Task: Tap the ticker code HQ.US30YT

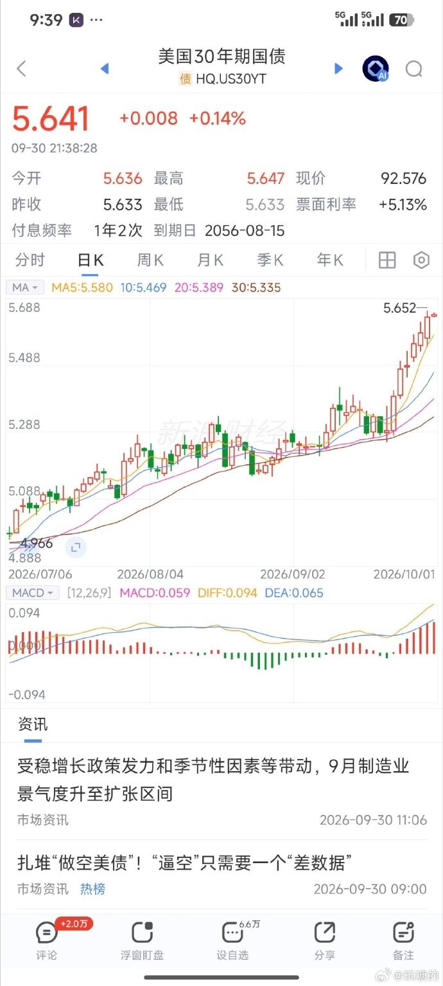Action: click(x=230, y=79)
